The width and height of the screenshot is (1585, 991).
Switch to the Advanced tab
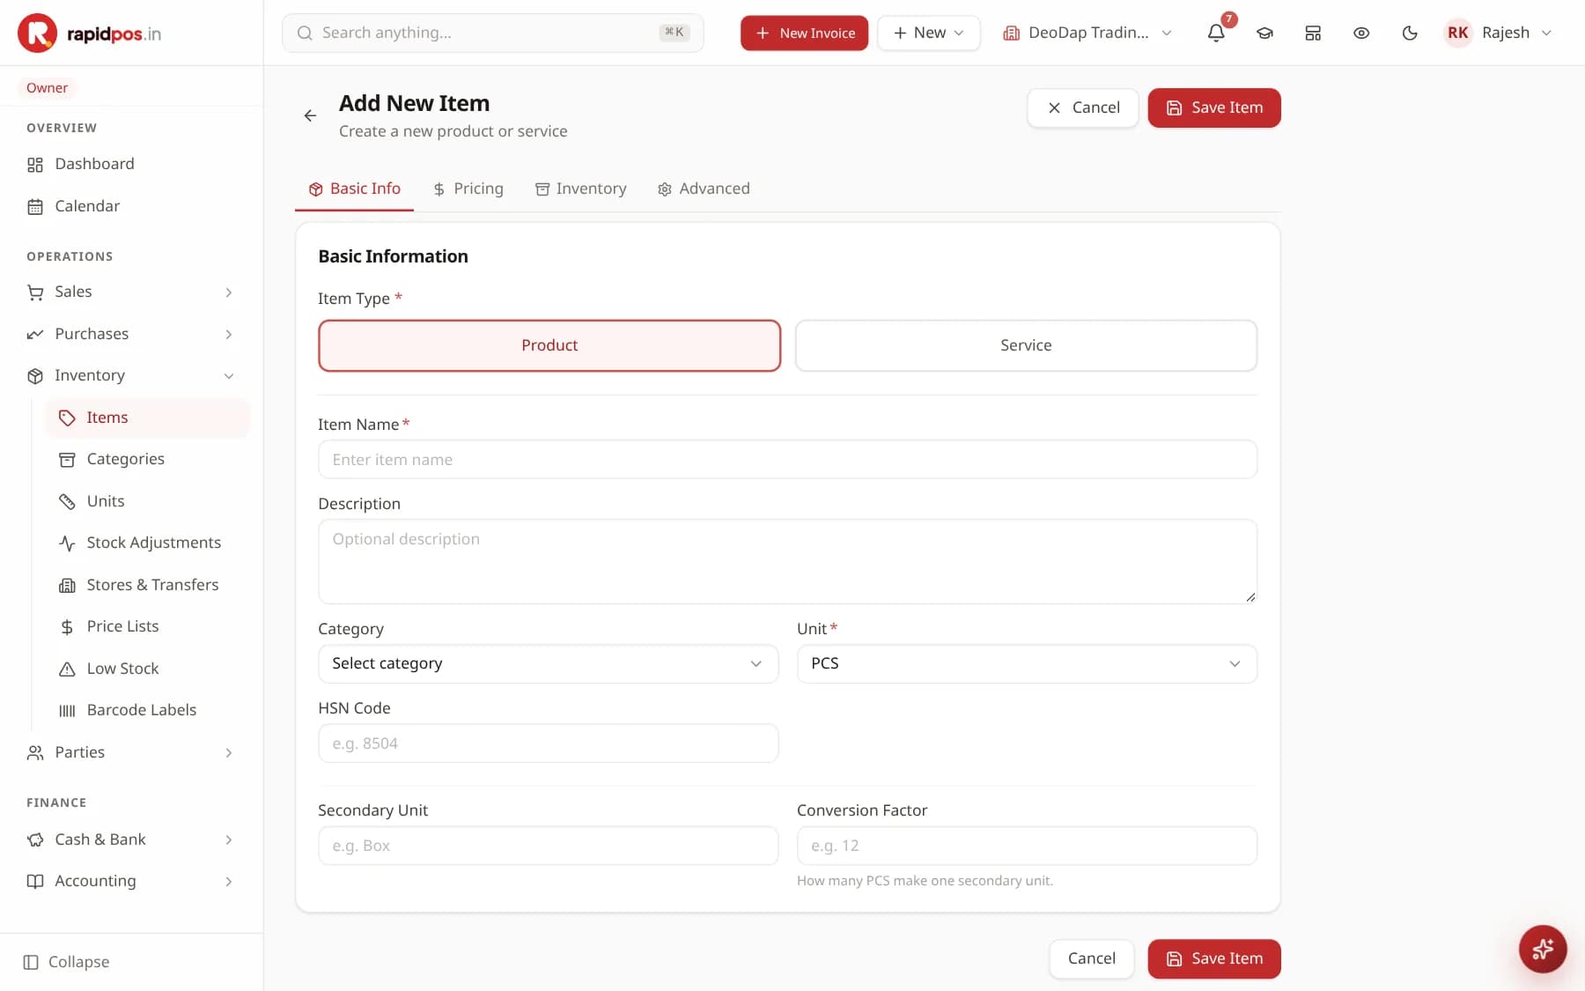(704, 189)
